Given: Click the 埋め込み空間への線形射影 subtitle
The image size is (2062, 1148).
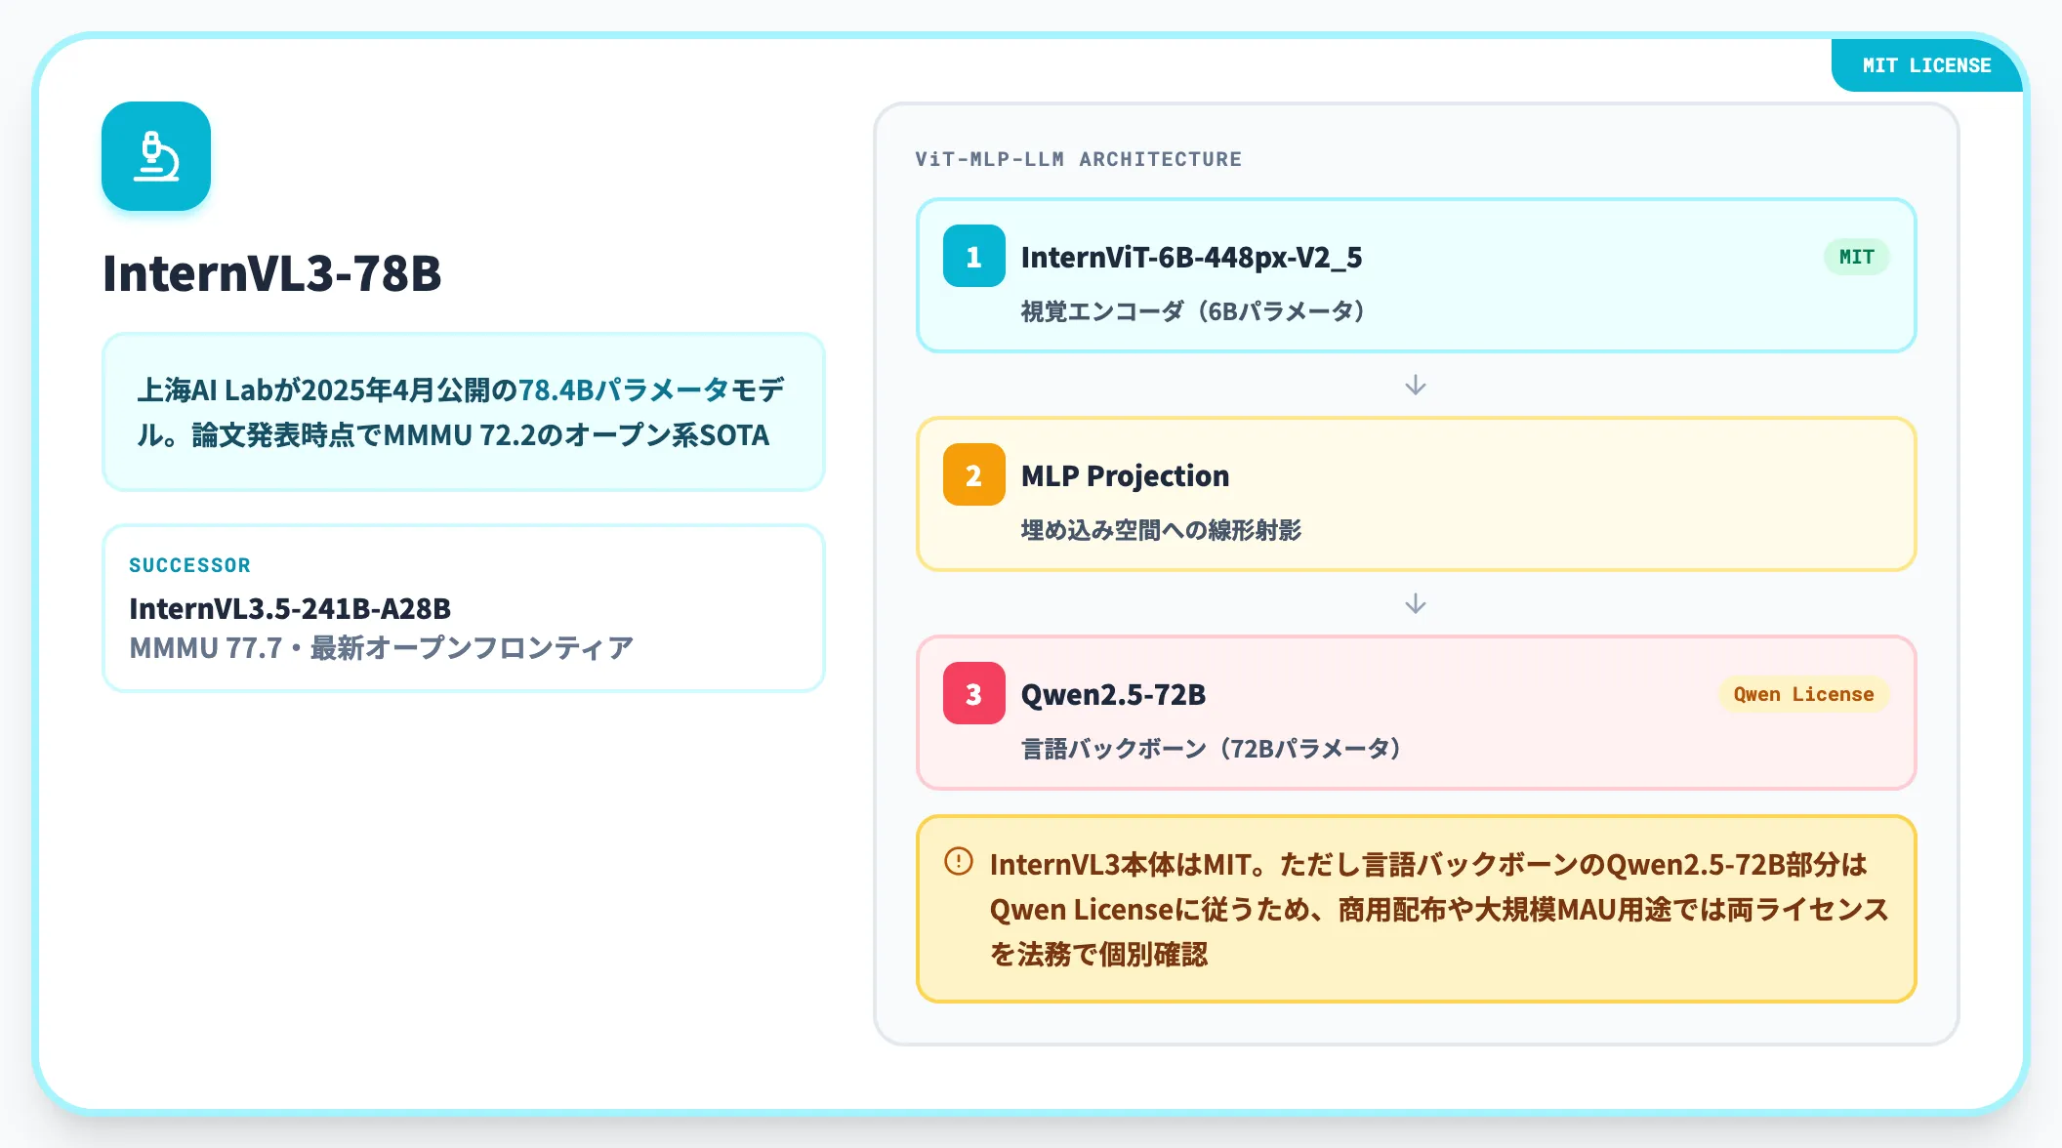Looking at the screenshot, I should pos(1161,530).
